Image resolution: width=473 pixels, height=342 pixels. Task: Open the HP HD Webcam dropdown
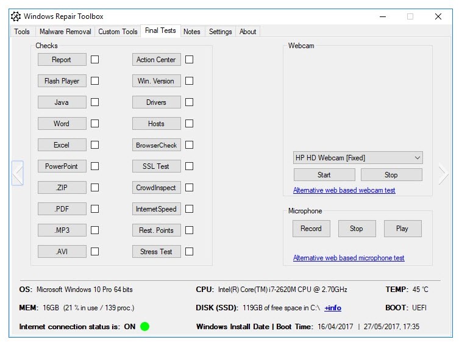[358, 158]
